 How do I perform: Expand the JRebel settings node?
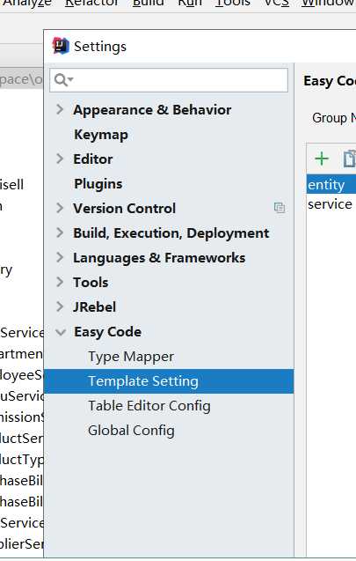coord(60,307)
